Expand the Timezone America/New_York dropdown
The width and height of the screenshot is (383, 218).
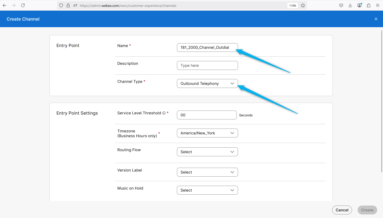tap(207, 133)
